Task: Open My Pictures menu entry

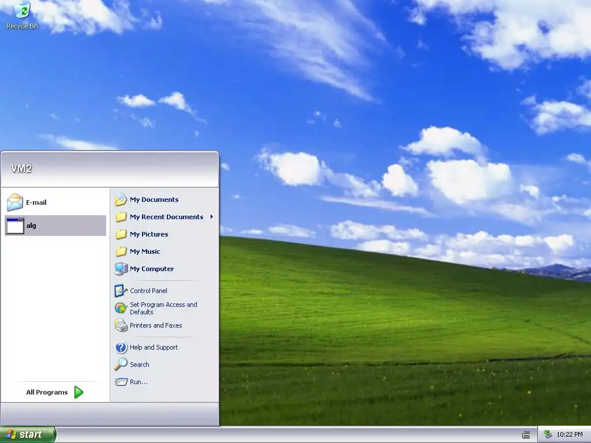Action: coord(164,234)
